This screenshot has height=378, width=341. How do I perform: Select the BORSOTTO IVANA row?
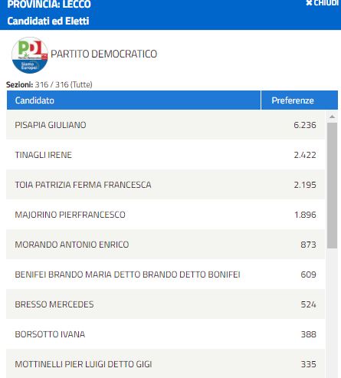coord(166,334)
